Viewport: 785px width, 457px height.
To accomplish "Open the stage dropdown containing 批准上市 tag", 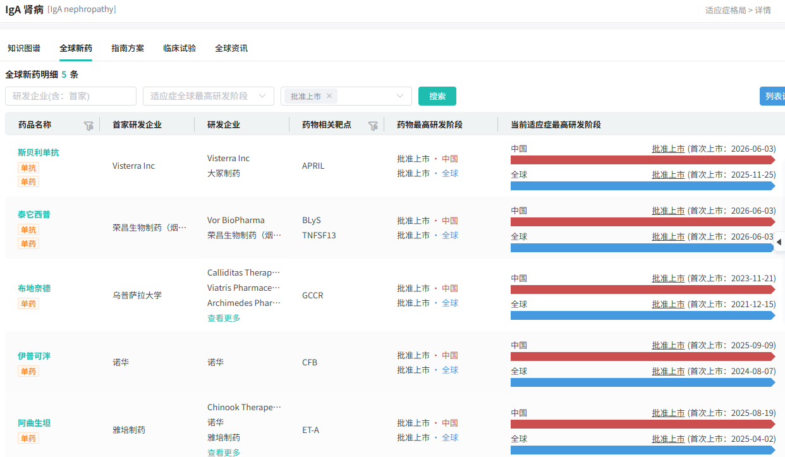I will coord(346,96).
